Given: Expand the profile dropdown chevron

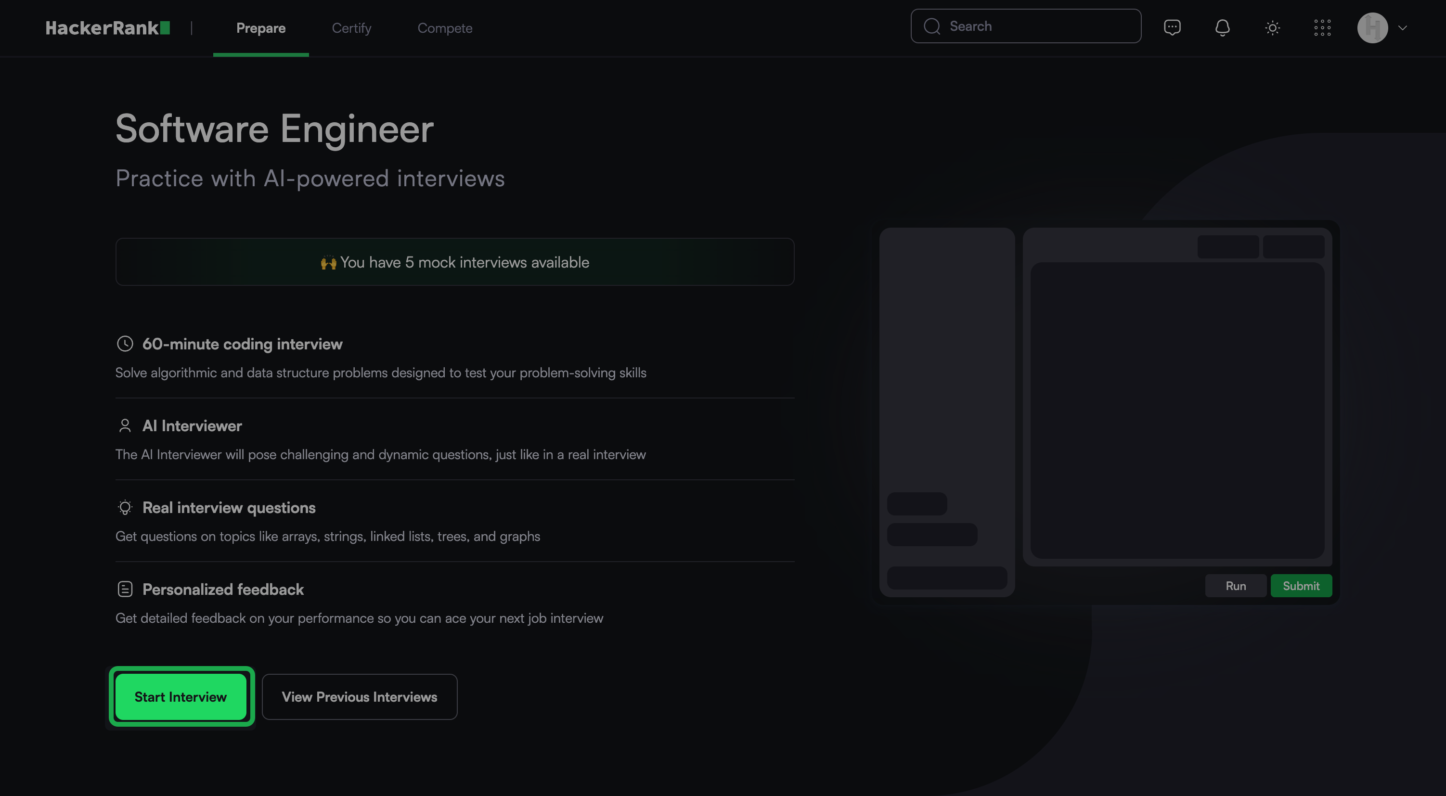Looking at the screenshot, I should (1403, 27).
